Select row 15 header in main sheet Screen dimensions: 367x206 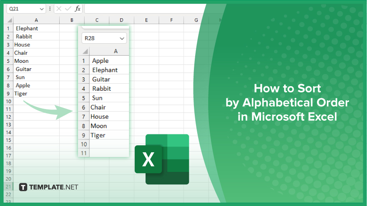(8, 140)
